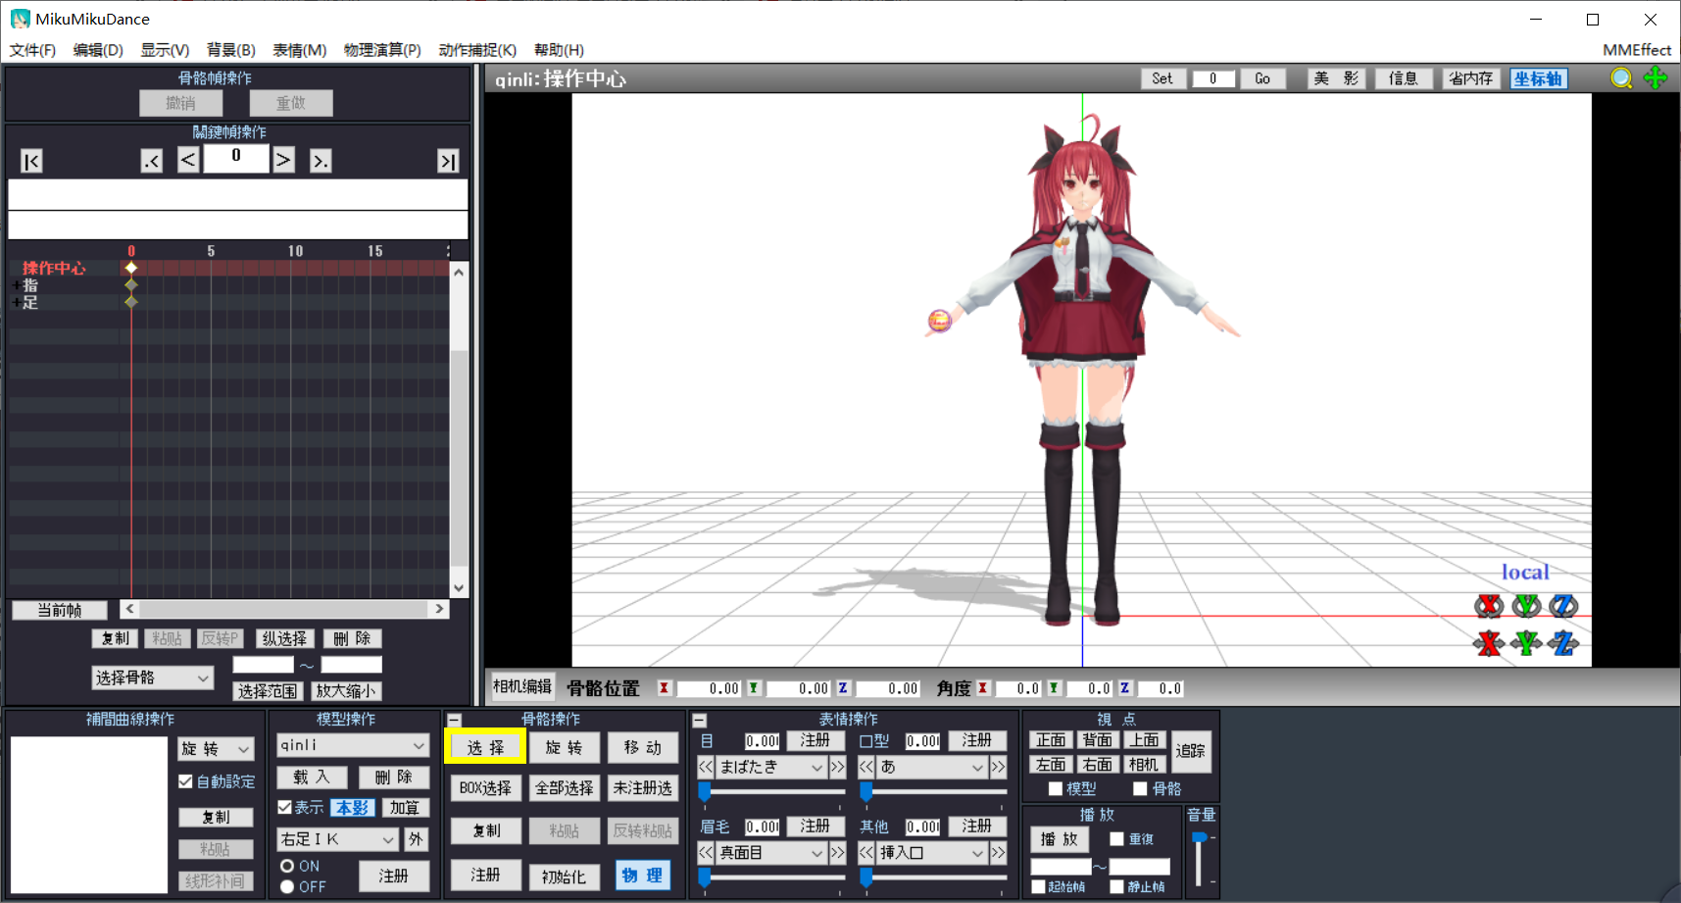Toggle the 起始帧 checkbox
The image size is (1681, 903).
pos(1038,886)
